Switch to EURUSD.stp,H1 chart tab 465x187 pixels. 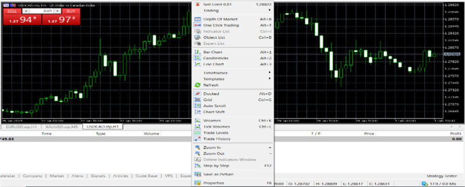(21, 127)
